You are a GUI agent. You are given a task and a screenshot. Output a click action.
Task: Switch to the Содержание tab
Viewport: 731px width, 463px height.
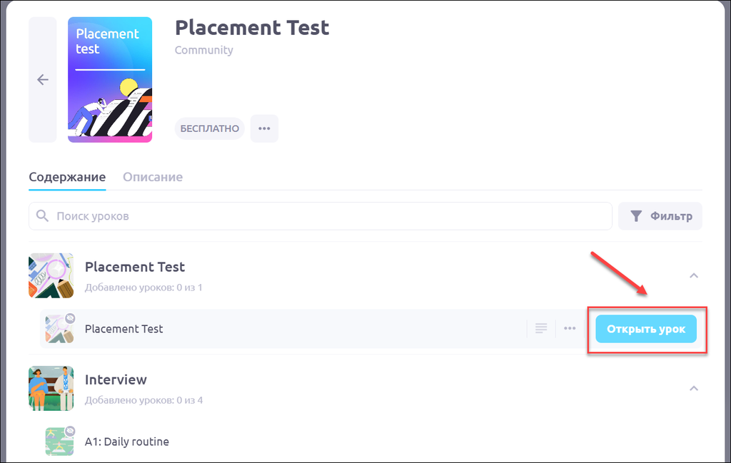coord(67,177)
